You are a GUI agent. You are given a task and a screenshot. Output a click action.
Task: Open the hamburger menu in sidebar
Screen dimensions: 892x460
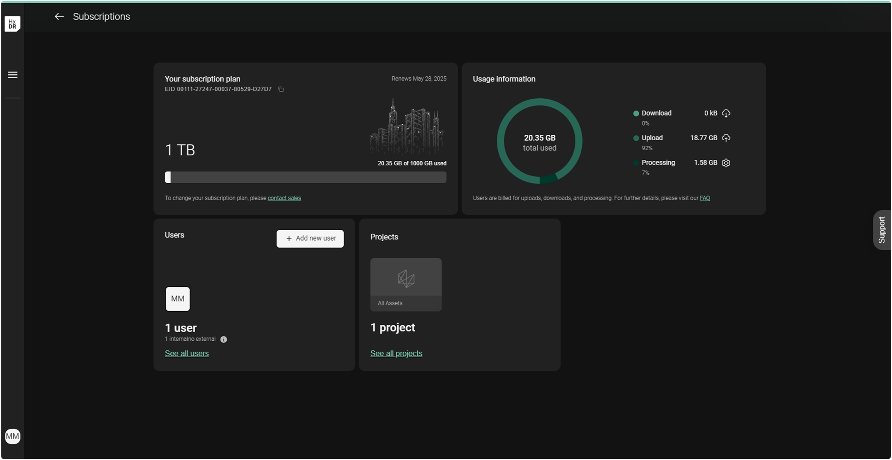coord(13,75)
